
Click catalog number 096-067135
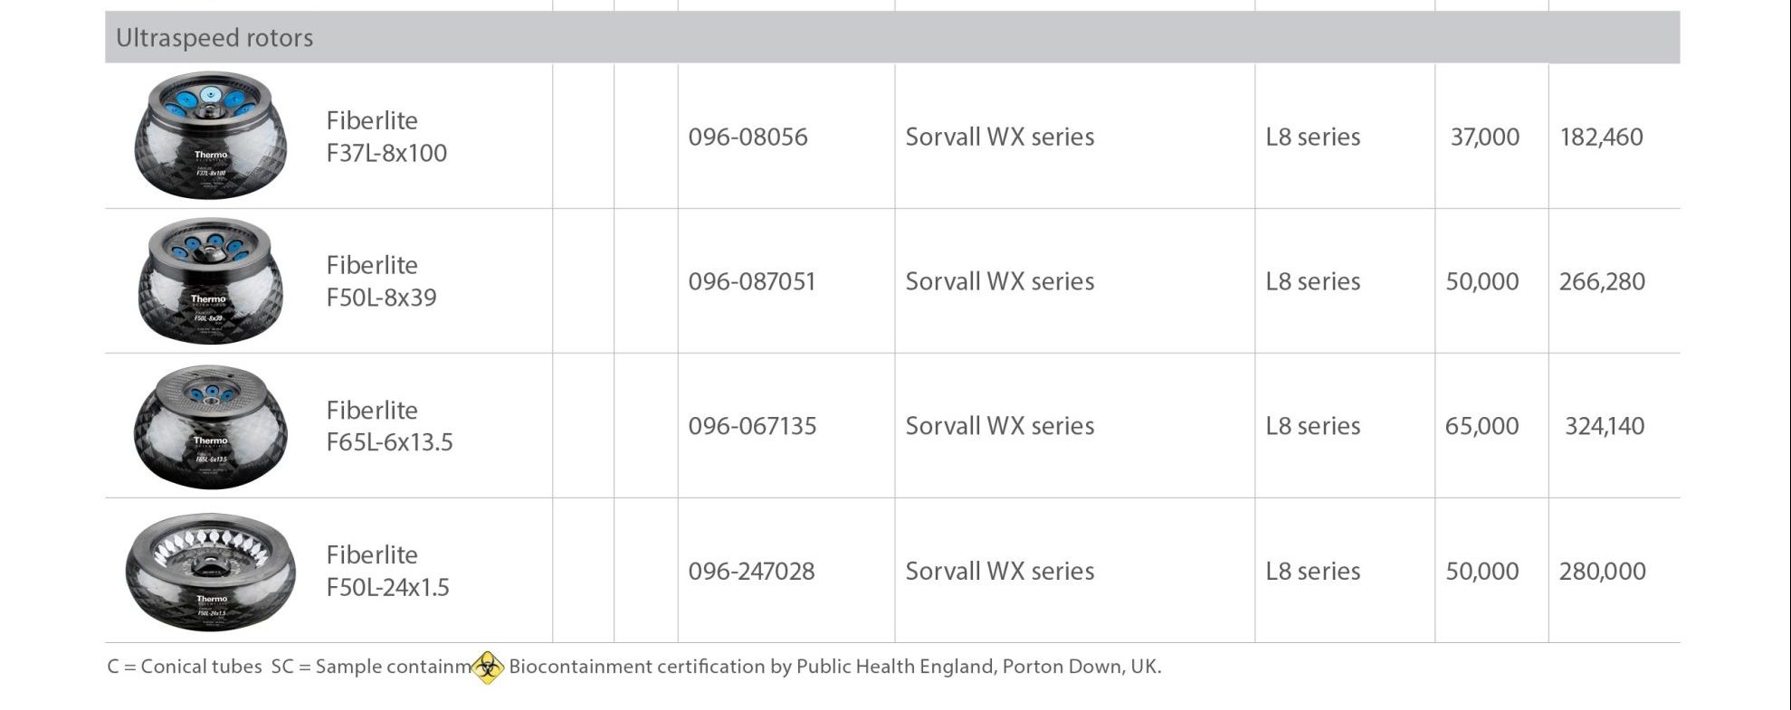(752, 426)
